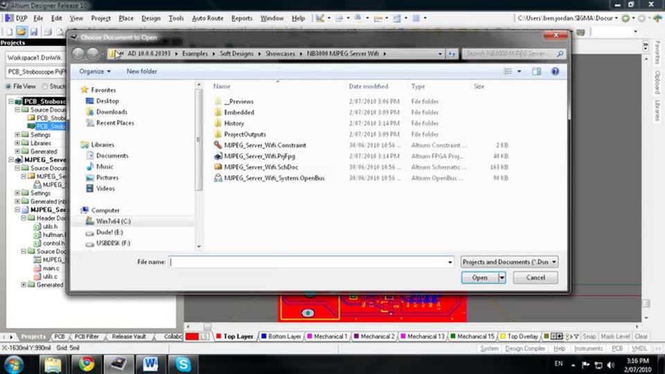Expand Libraries node in Projects tree

[17, 143]
